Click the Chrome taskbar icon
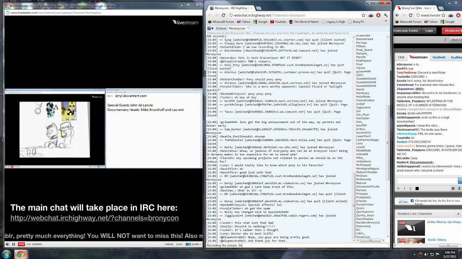Viewport: 462px width, 259px height. coord(20,255)
